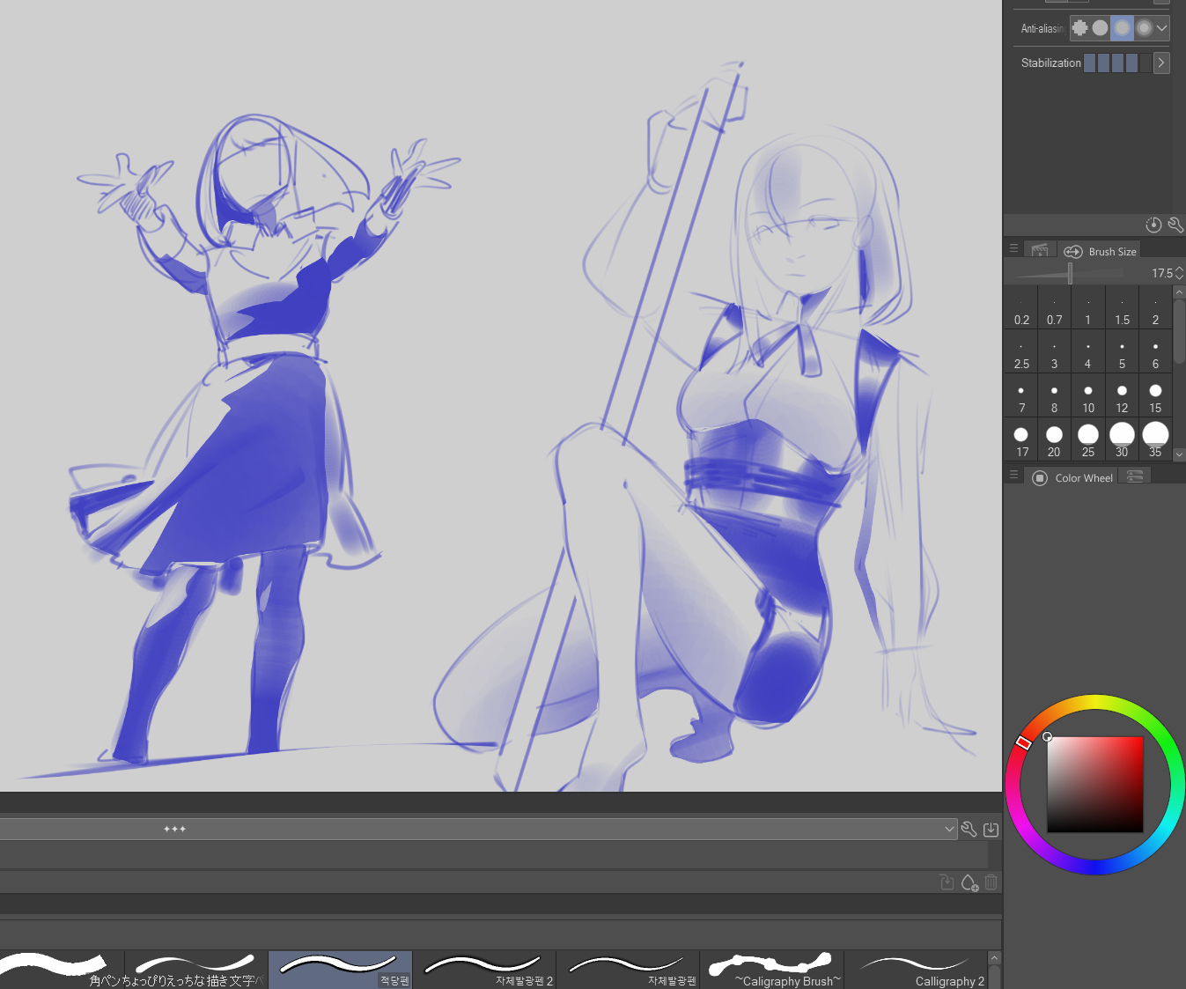Click the save brush preset download icon
The height and width of the screenshot is (989, 1186).
coord(991,829)
